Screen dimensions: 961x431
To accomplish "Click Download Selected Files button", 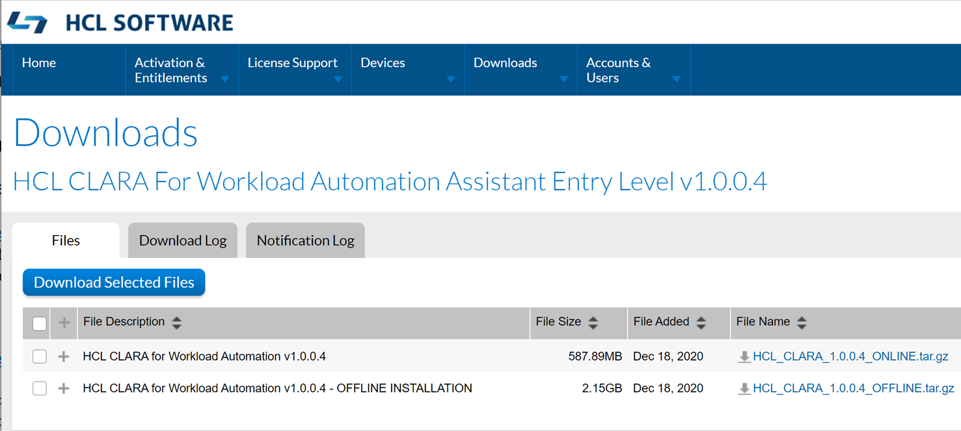I will (x=114, y=283).
